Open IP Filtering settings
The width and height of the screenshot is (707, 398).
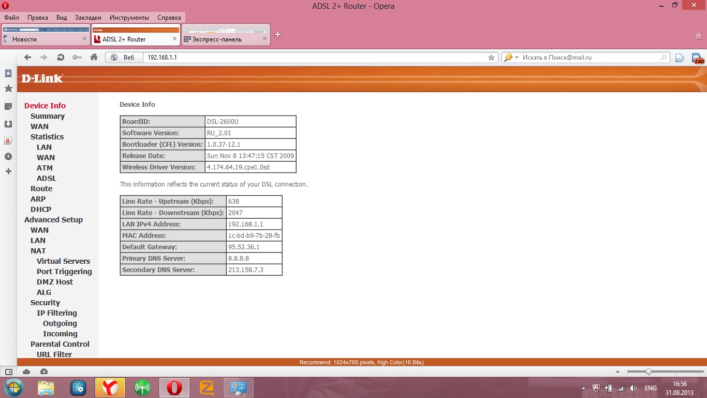[x=57, y=313]
